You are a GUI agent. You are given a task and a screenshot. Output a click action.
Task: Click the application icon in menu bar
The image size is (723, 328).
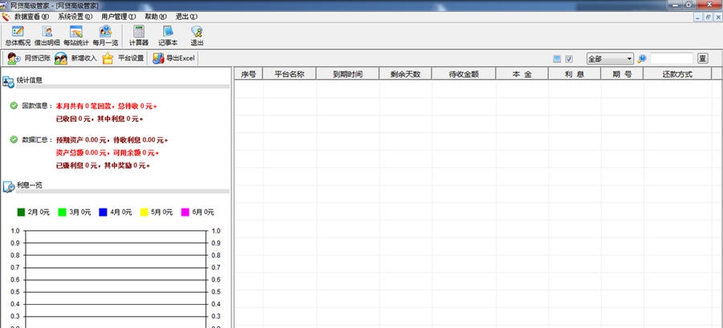(x=6, y=17)
